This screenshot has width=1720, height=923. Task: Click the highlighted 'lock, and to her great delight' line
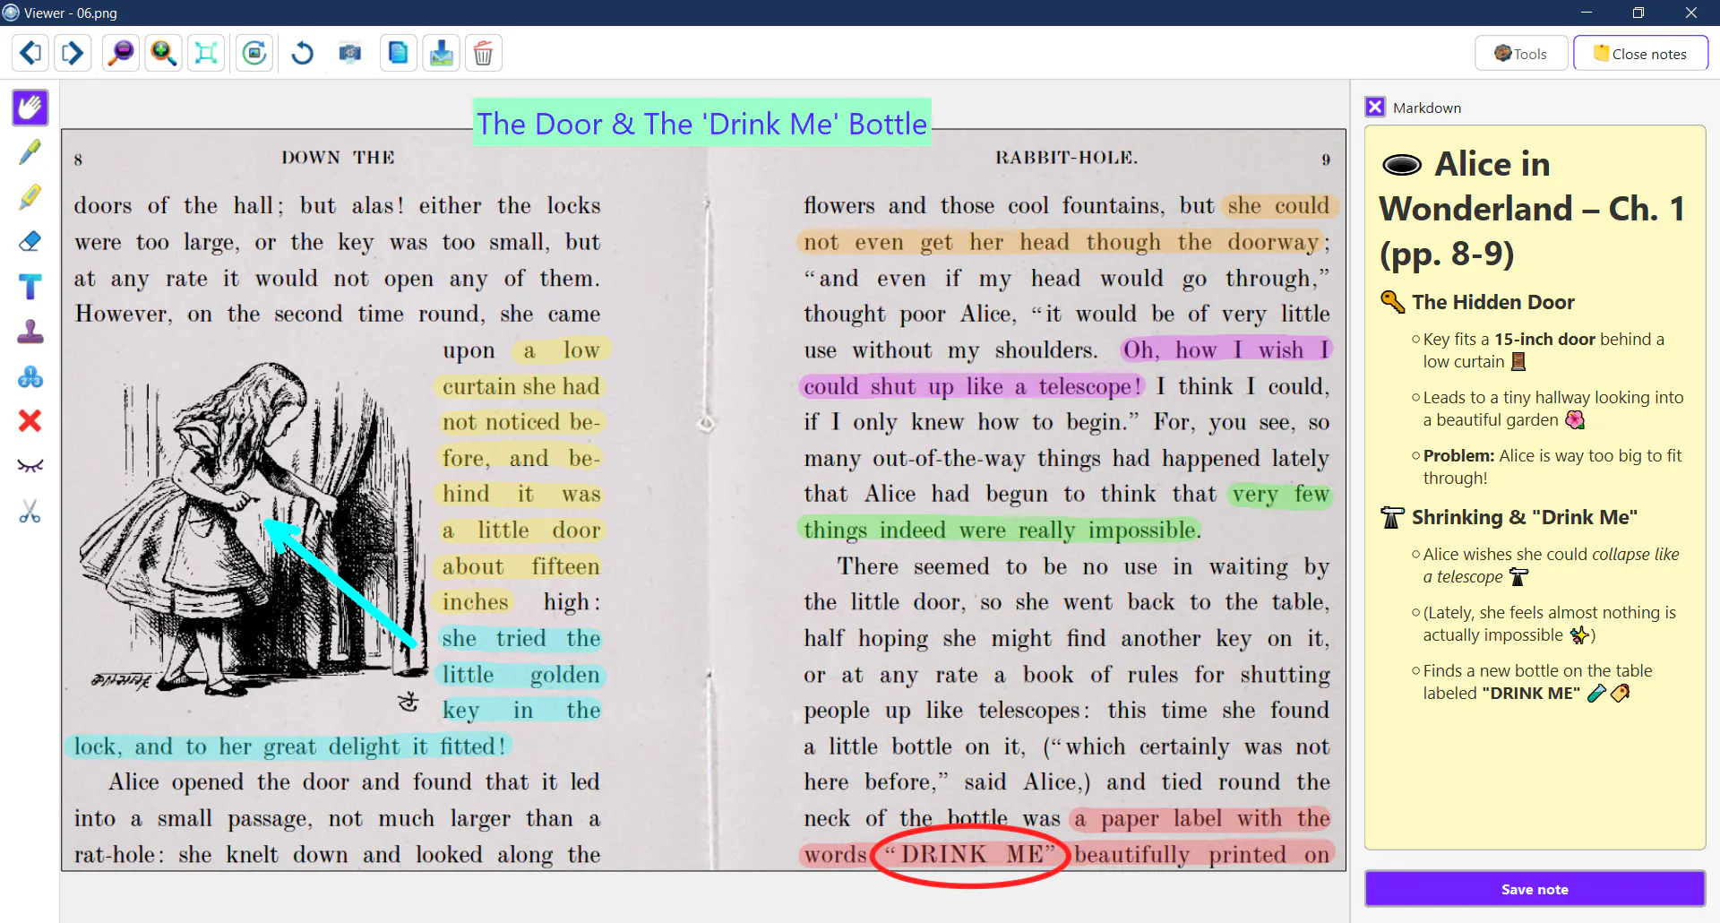(288, 746)
